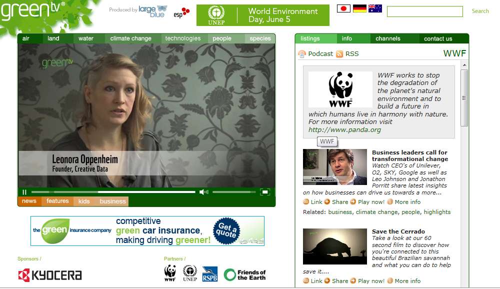Image resolution: width=500 pixels, height=289 pixels.
Task: Select the business tab below video
Action: point(112,201)
